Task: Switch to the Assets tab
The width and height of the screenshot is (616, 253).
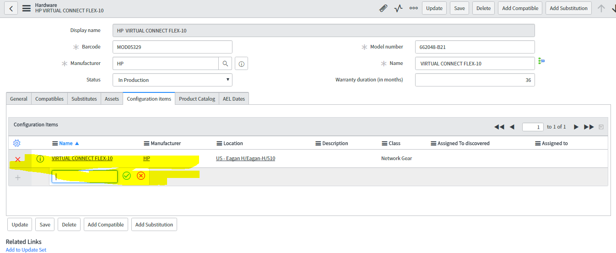Action: coord(112,98)
